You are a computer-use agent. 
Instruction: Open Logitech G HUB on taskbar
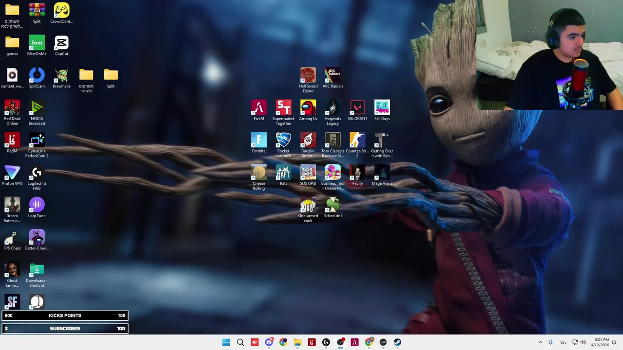326,342
